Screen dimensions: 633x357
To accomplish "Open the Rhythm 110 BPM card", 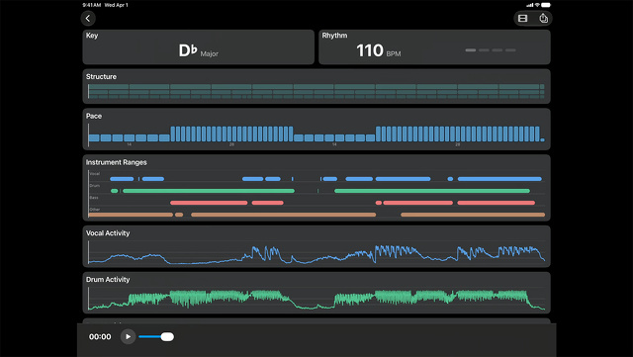I will [x=434, y=46].
